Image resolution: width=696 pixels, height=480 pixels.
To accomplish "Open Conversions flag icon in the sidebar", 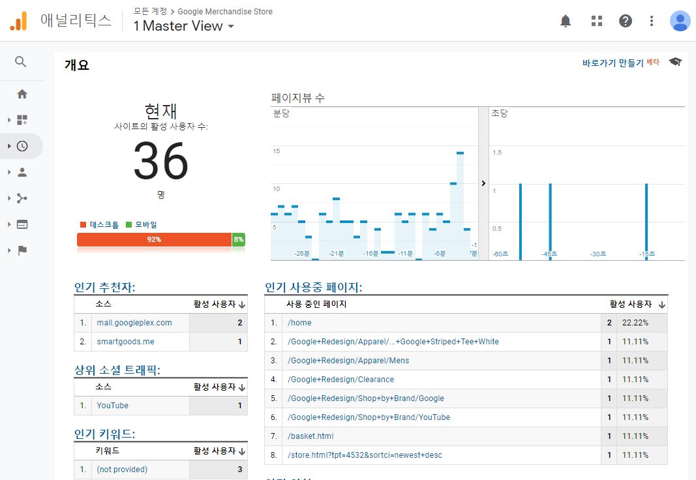I will [x=22, y=250].
